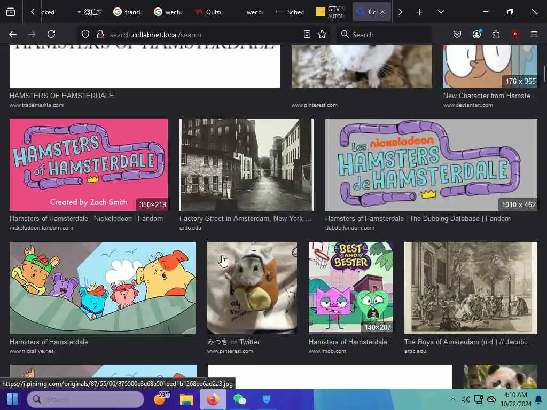This screenshot has width=547, height=410.
Task: Toggle reader view in the address bar
Action: (x=307, y=35)
